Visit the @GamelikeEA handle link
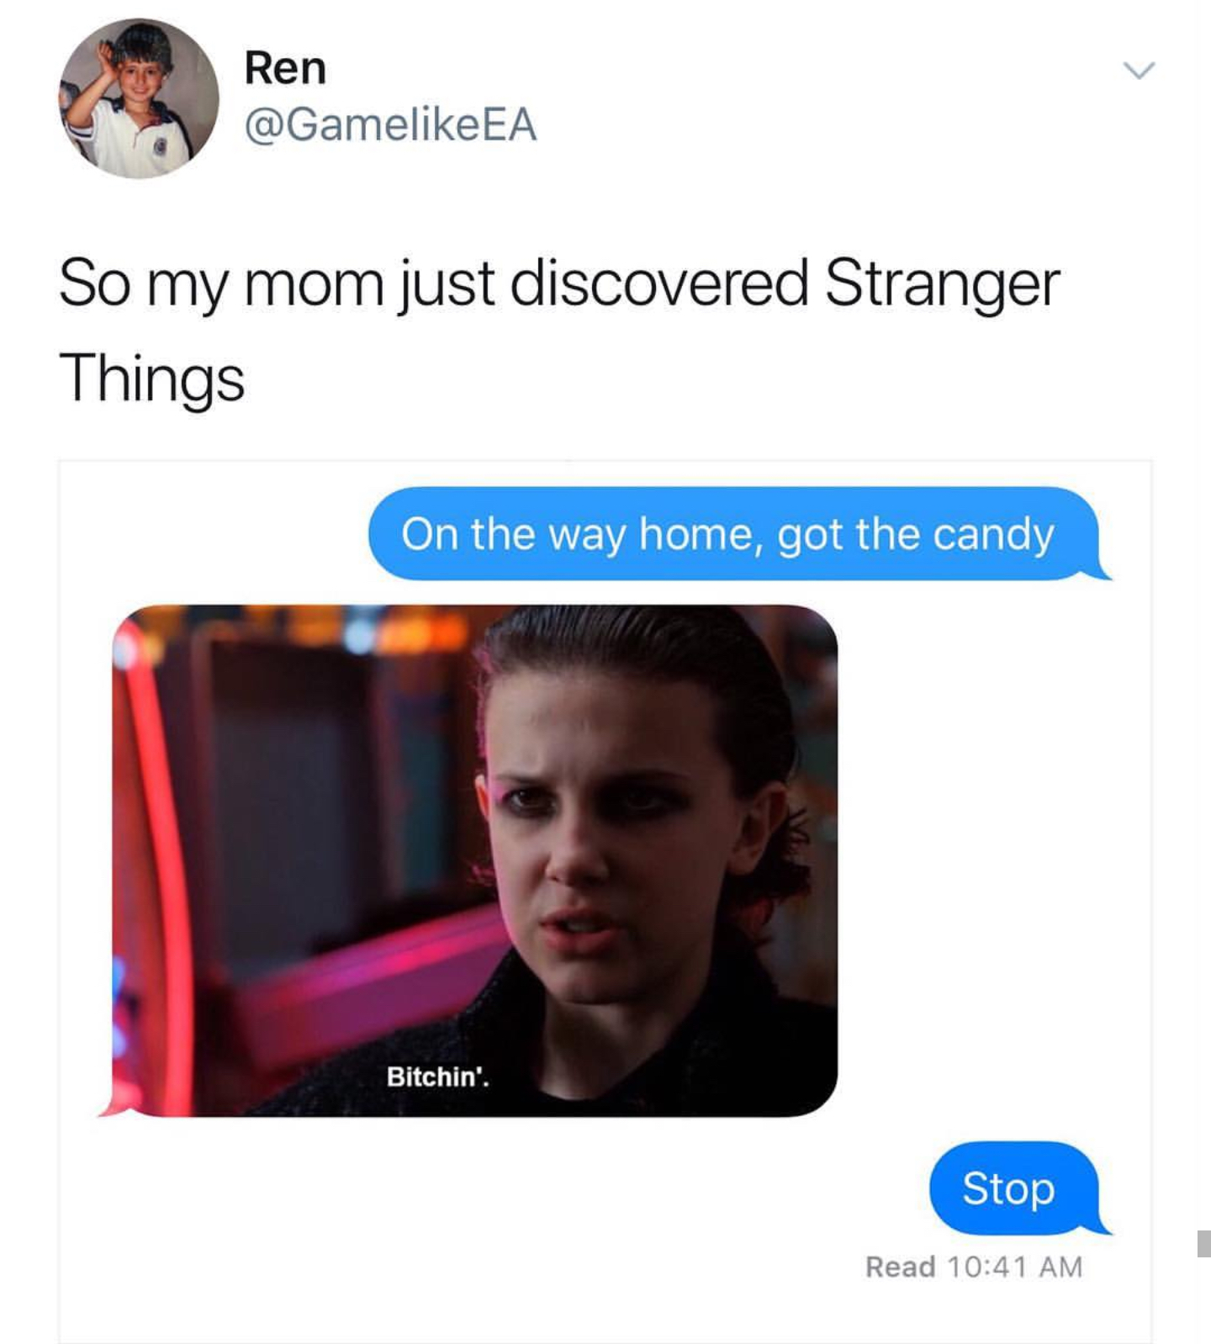This screenshot has height=1344, width=1211. (390, 124)
